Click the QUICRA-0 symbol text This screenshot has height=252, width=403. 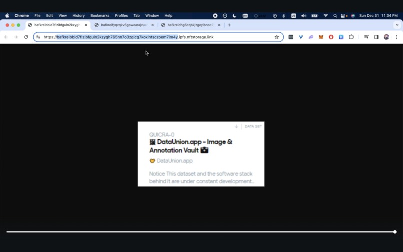162,135
